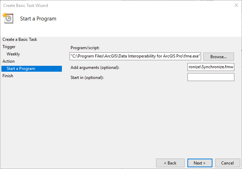This screenshot has width=242, height=169.
Task: Cancel the wizard with the Cancel button
Action: 228,163
